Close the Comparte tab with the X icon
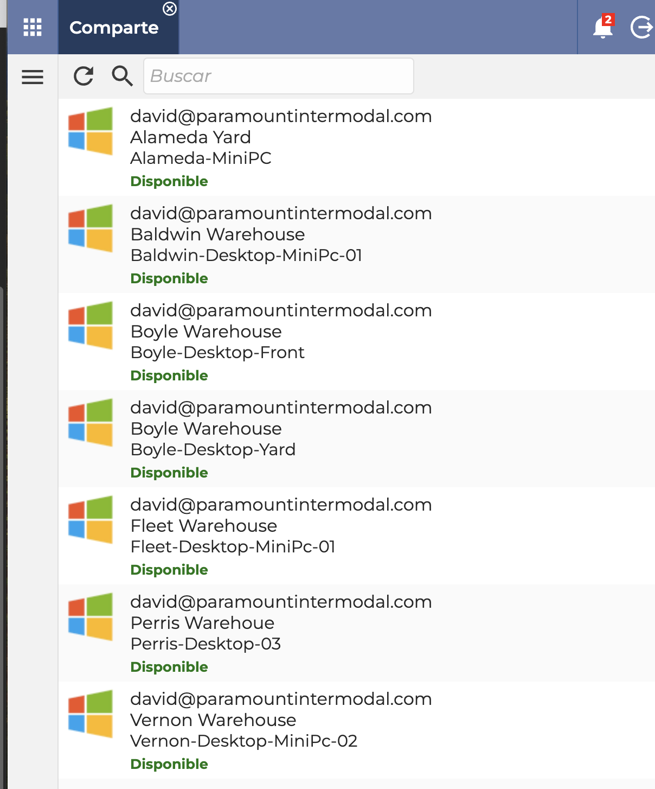 pyautogui.click(x=170, y=9)
